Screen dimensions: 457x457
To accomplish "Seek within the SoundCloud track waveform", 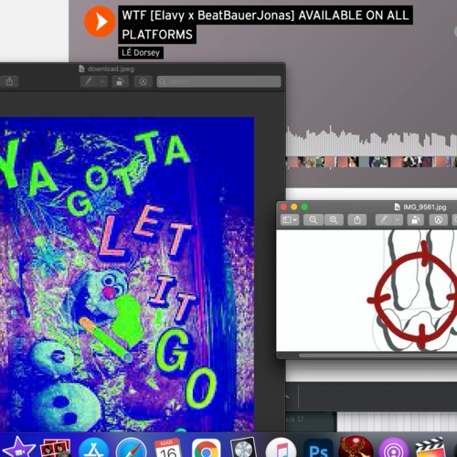I will point(371,146).
